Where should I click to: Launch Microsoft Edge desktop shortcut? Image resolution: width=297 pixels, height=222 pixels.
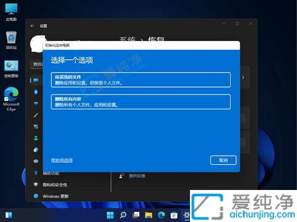pos(11,99)
